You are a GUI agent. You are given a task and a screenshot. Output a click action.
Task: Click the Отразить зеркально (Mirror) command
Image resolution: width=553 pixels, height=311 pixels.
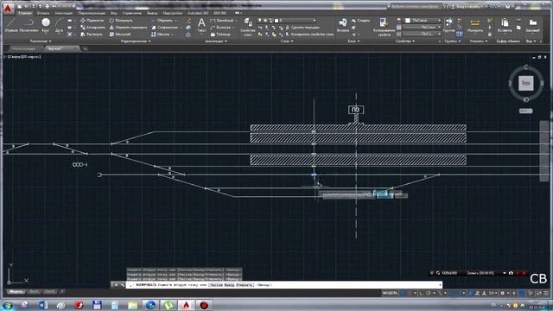click(128, 27)
